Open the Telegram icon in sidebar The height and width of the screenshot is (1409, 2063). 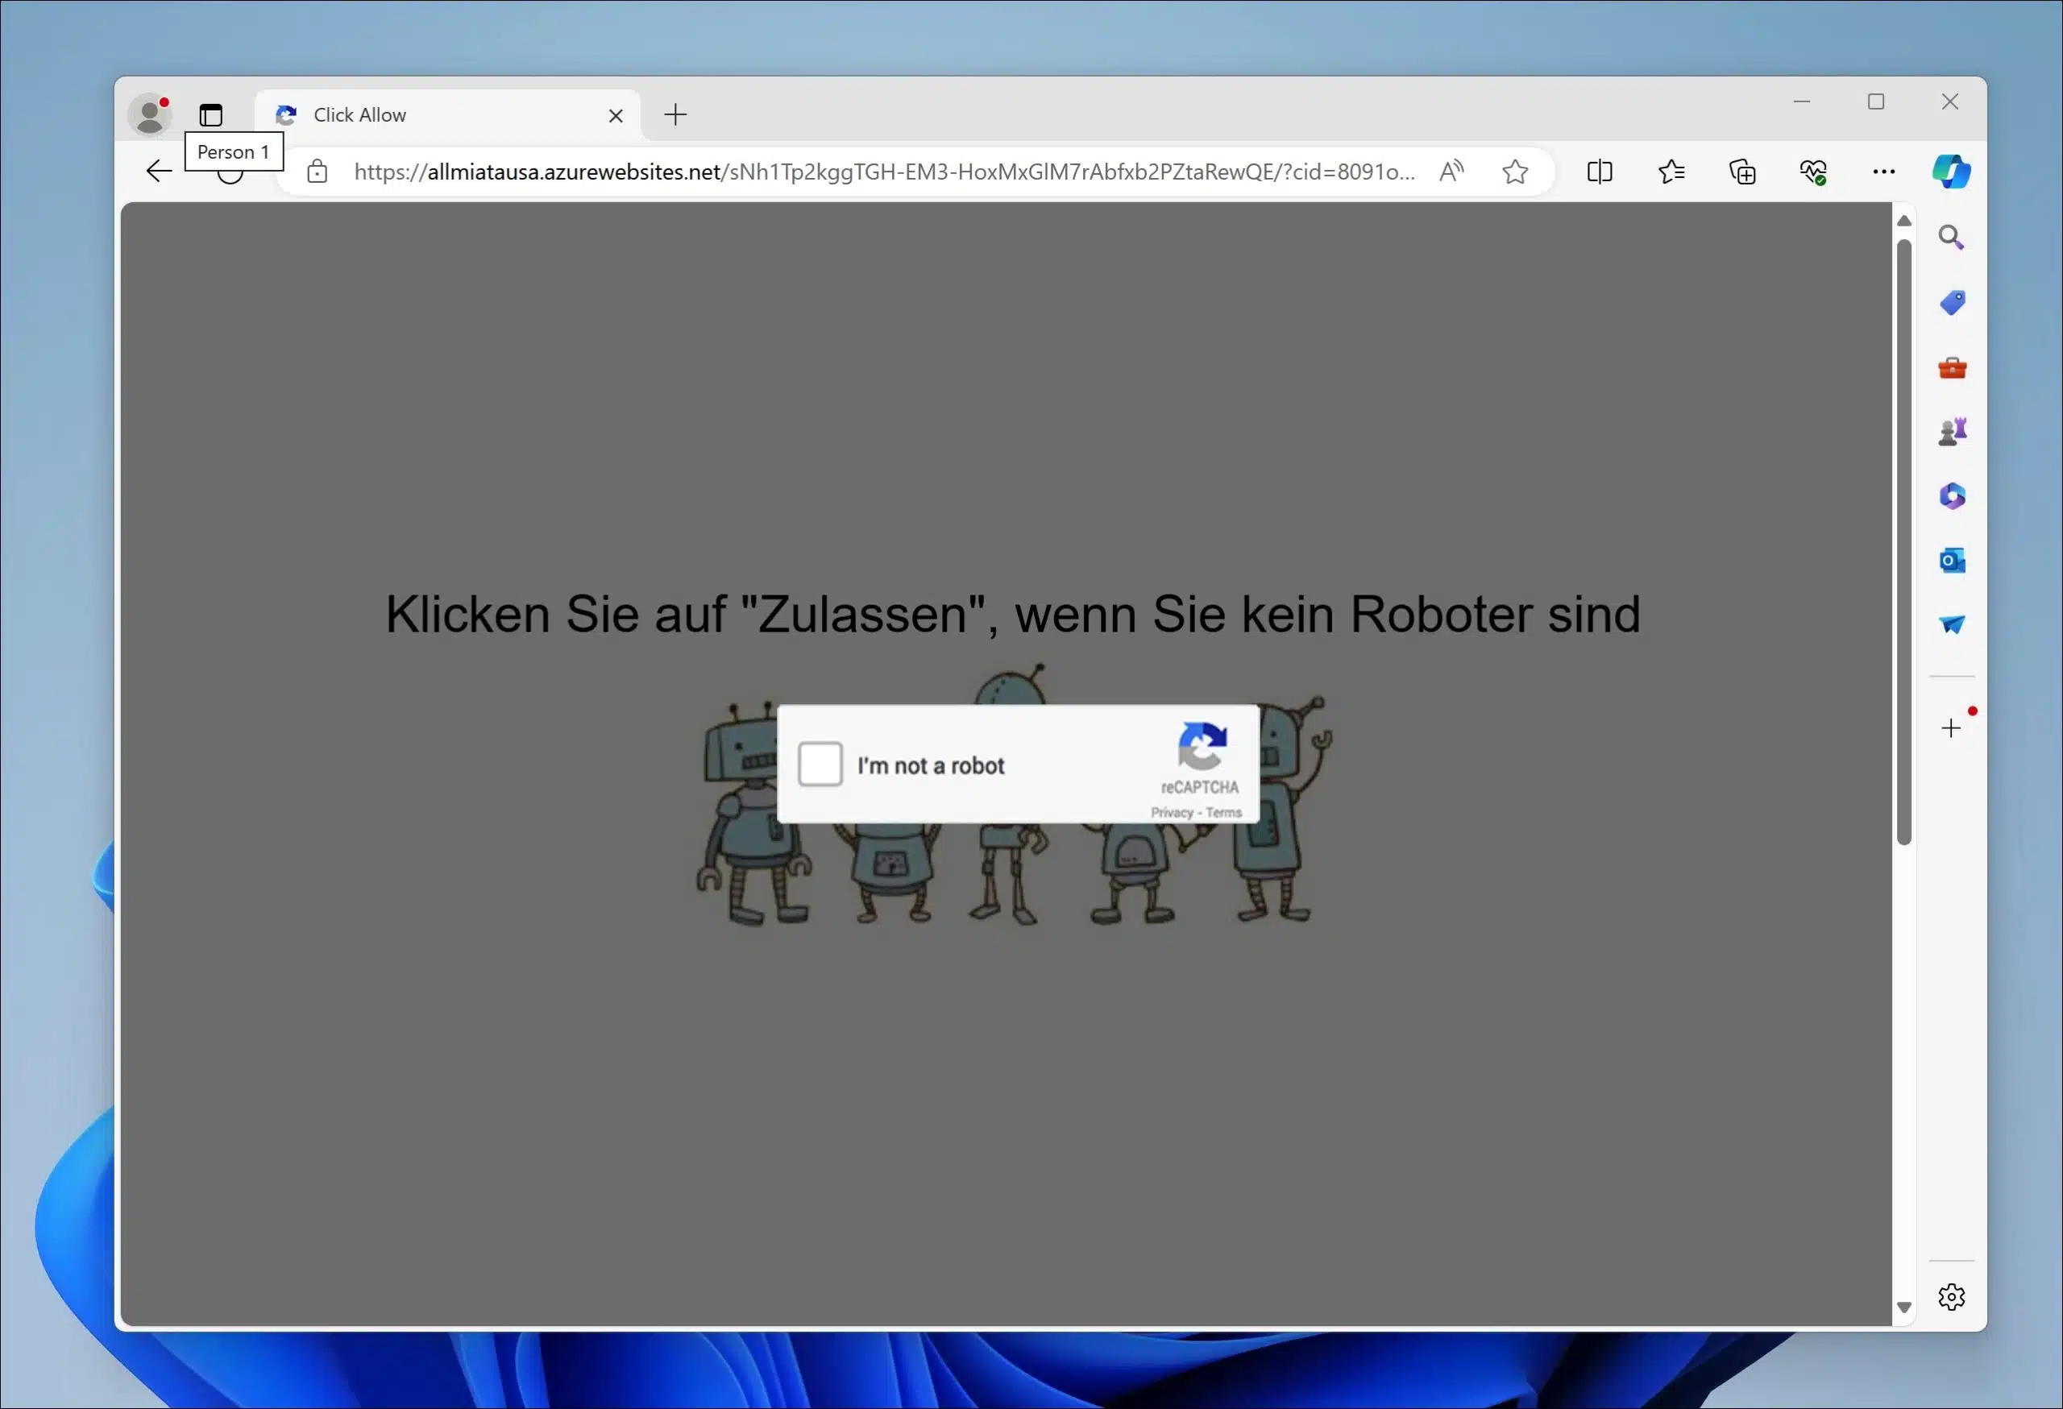(x=1952, y=624)
